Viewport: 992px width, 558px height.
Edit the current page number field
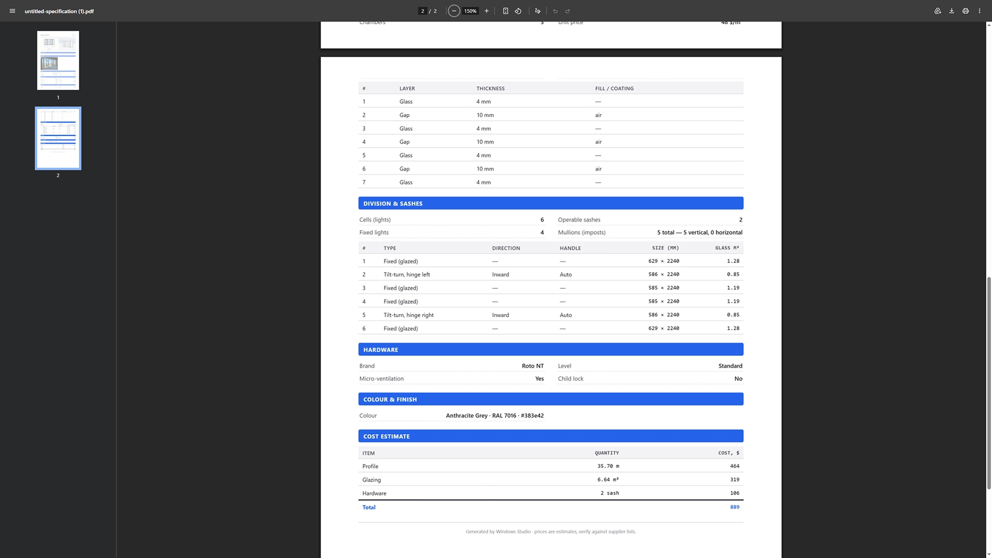pos(422,11)
